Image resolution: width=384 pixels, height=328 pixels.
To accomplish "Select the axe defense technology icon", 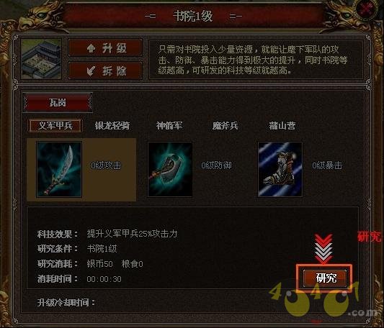I will 170,169.
